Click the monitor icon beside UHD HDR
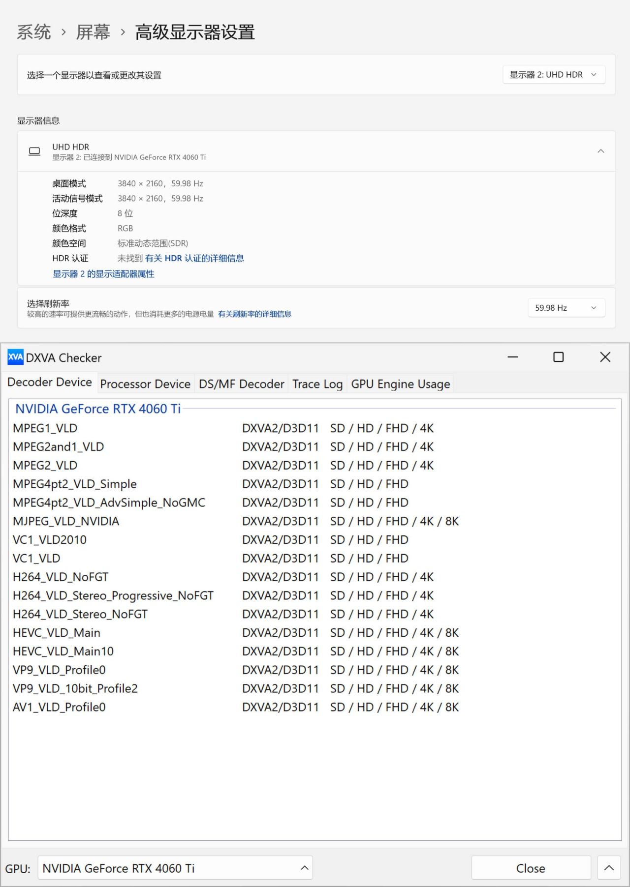The width and height of the screenshot is (630, 887). (x=34, y=151)
